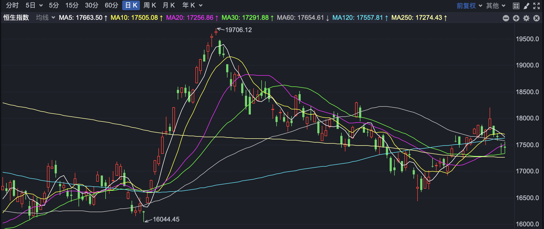Switch to 分时 intraday tab
Image resolution: width=544 pixels, height=229 pixels.
click(12, 5)
